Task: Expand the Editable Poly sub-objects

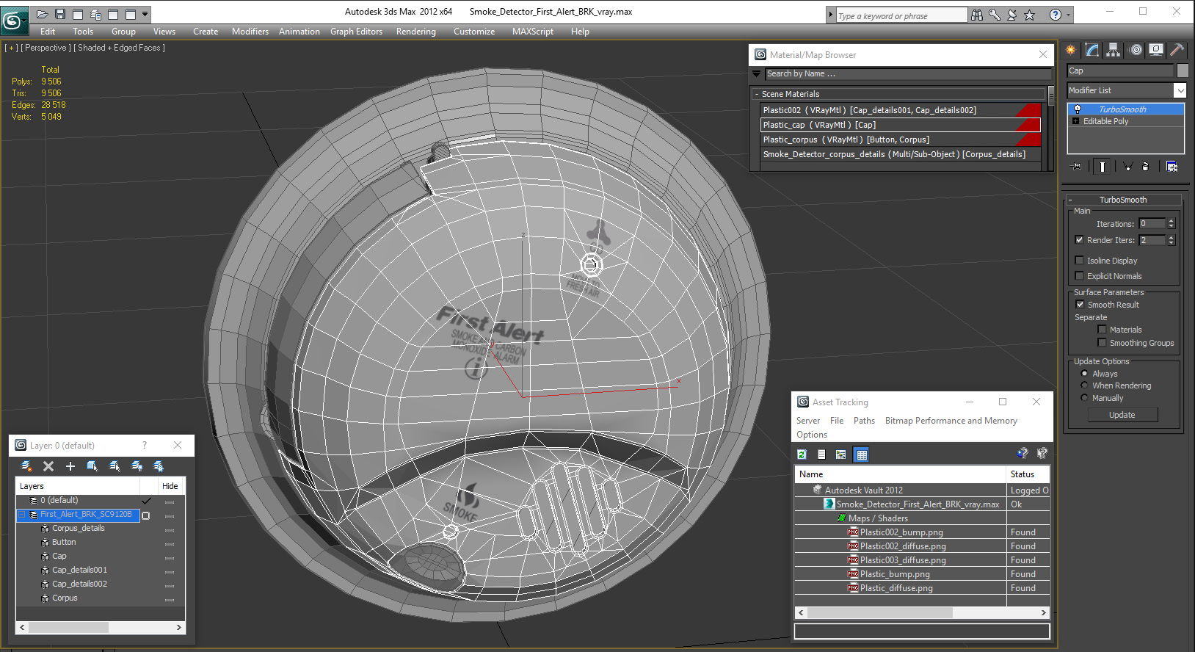Action: 1076,121
